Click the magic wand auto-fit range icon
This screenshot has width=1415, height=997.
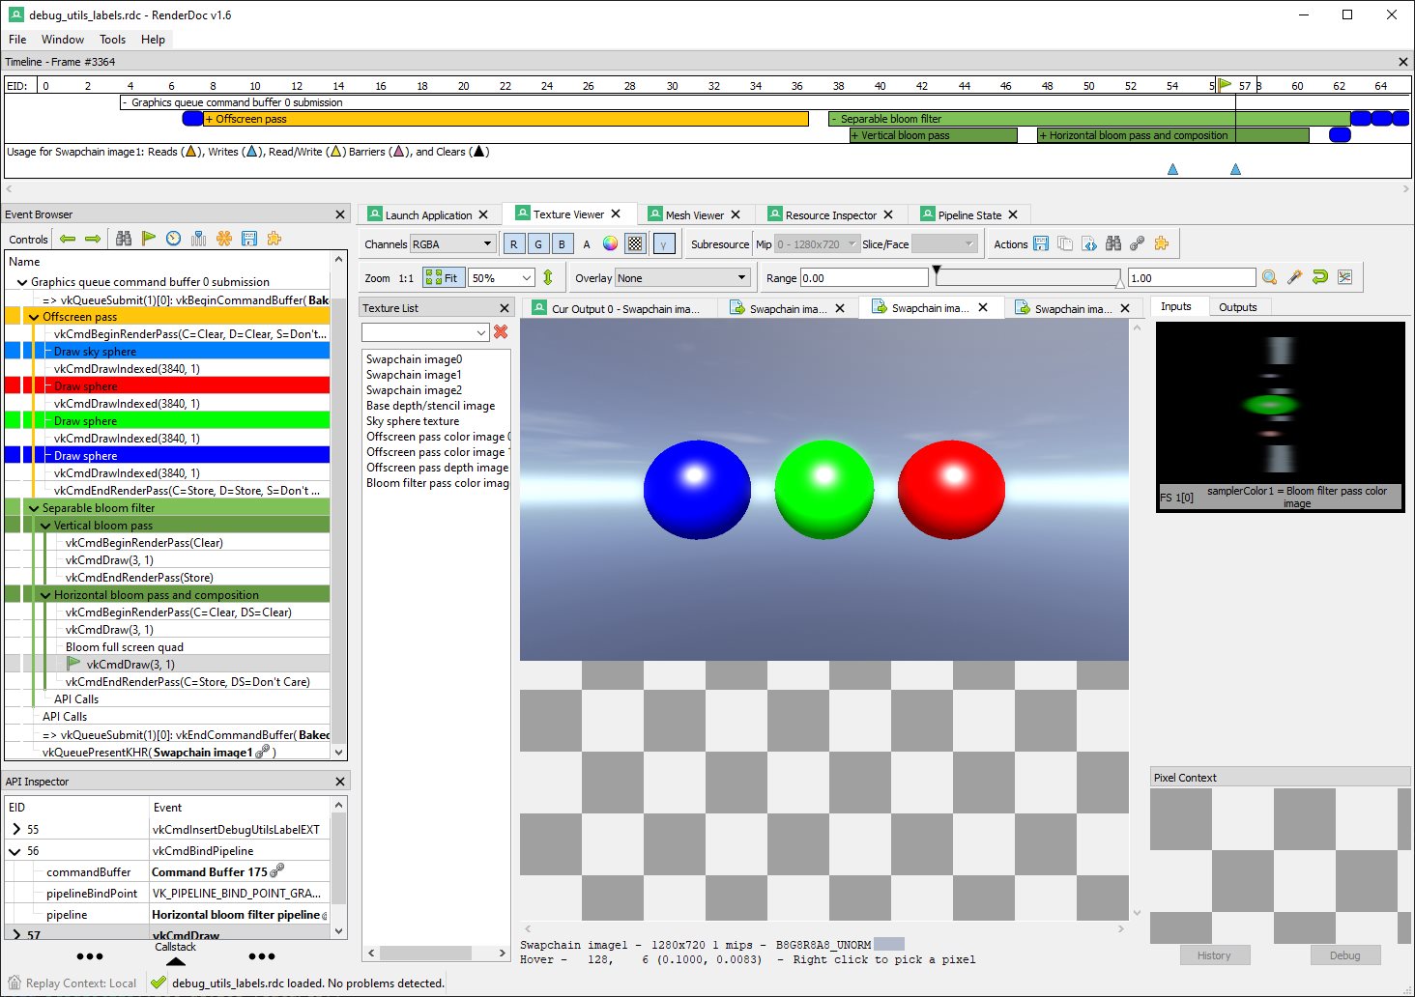pyautogui.click(x=1295, y=278)
